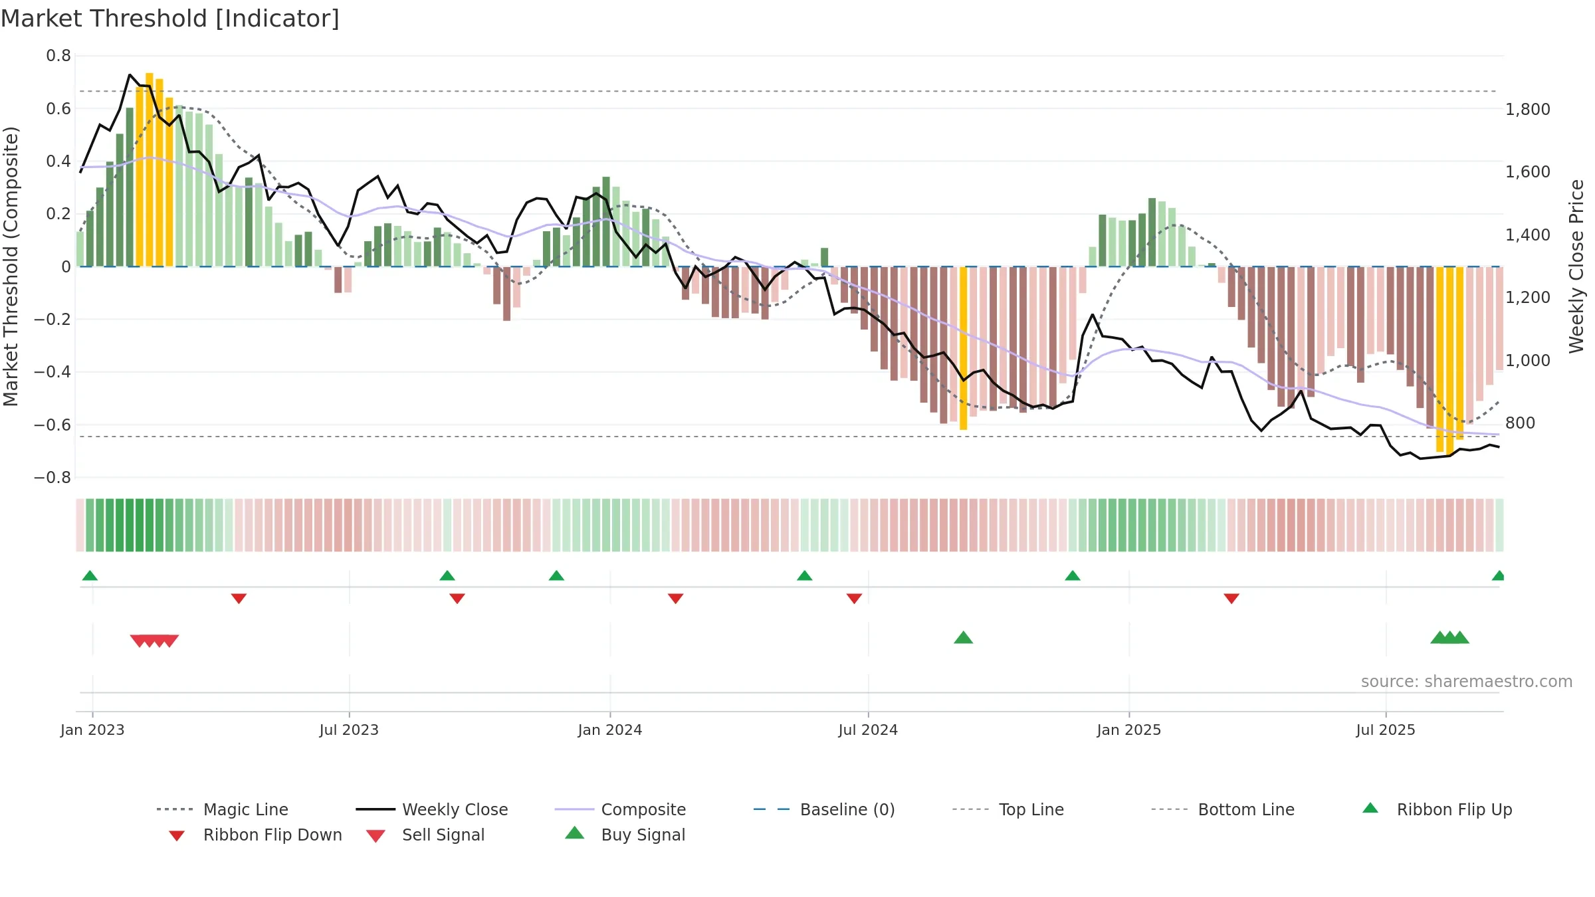The height and width of the screenshot is (897, 1595).
Task: Click the red Sell Signal legend triangle
Action: pyautogui.click(x=375, y=836)
